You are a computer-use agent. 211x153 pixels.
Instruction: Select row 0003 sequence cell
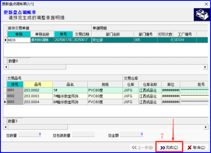point(15,102)
